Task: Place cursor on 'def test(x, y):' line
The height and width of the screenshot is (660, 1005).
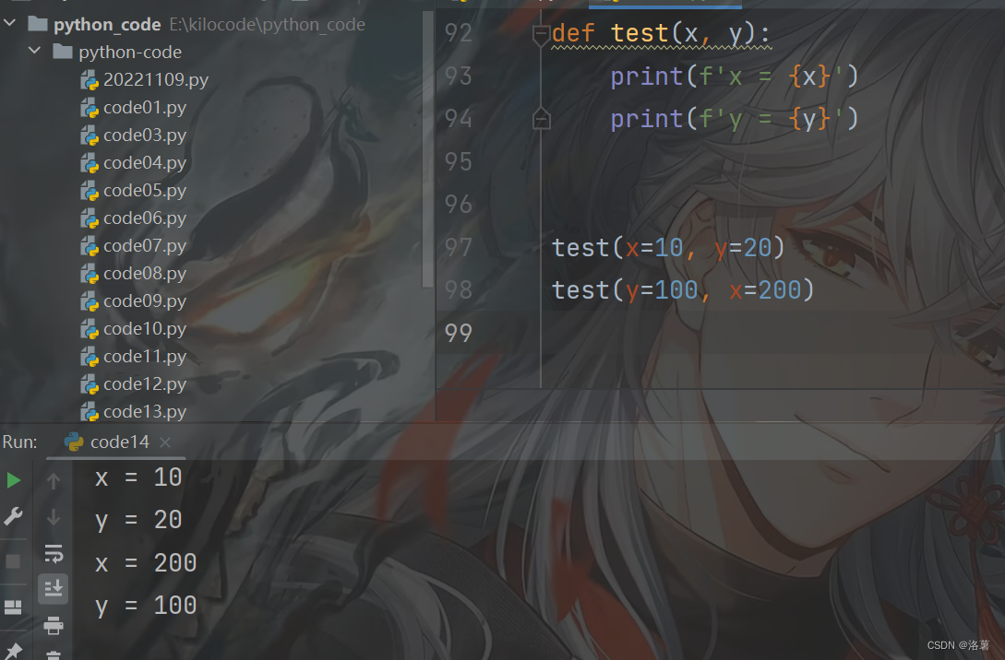Action: pyautogui.click(x=661, y=33)
